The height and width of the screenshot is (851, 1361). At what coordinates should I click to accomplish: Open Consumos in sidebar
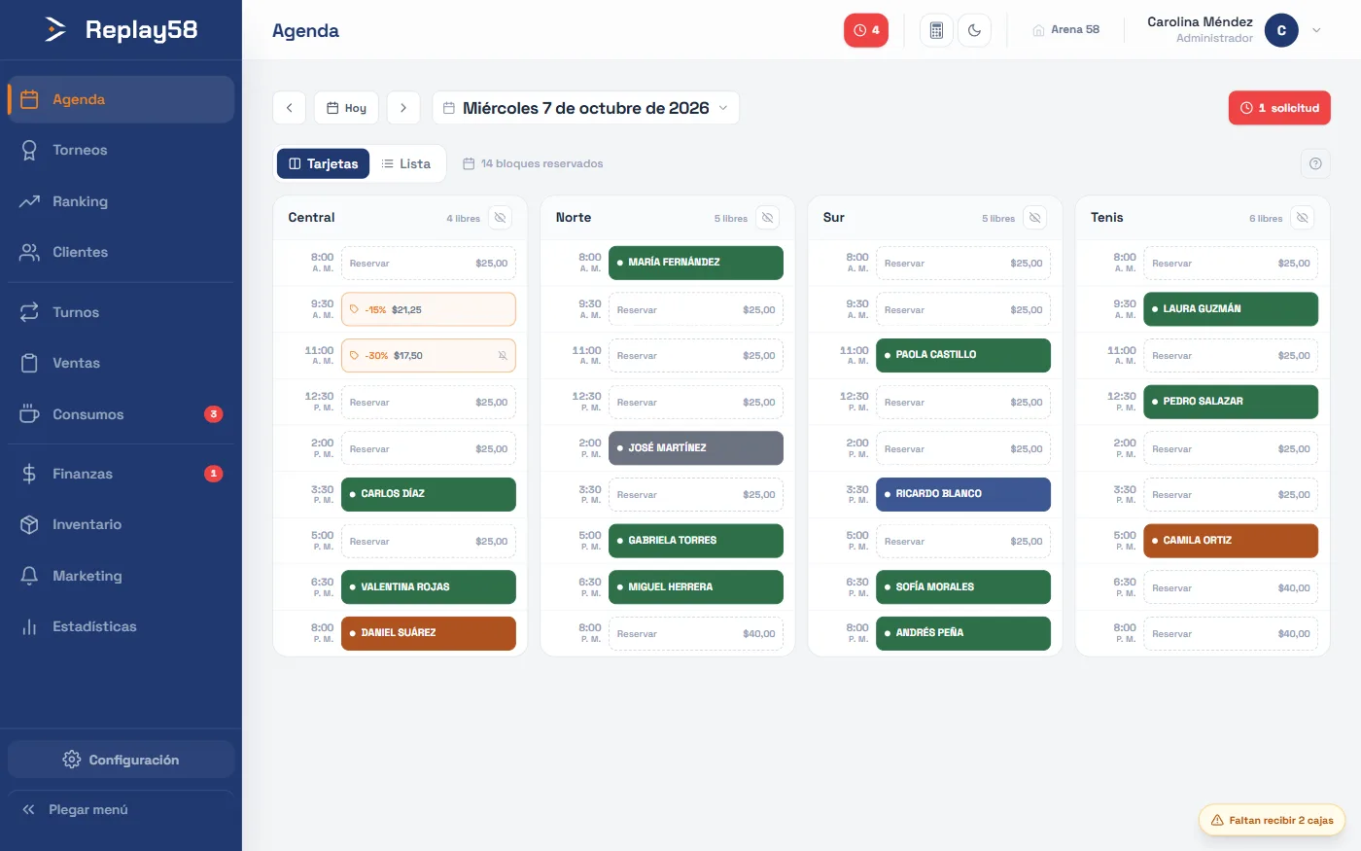coord(121,414)
